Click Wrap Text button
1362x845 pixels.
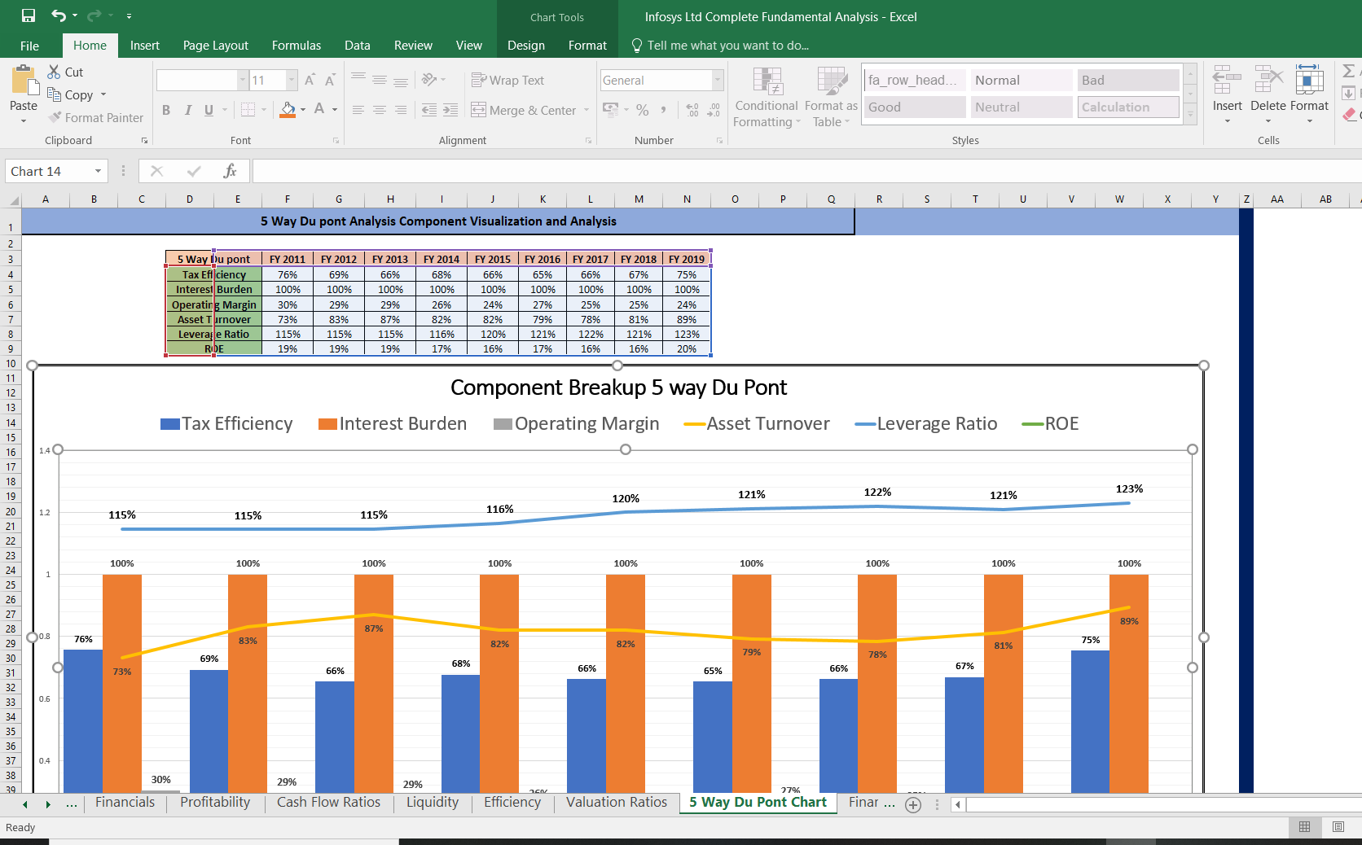click(x=507, y=80)
